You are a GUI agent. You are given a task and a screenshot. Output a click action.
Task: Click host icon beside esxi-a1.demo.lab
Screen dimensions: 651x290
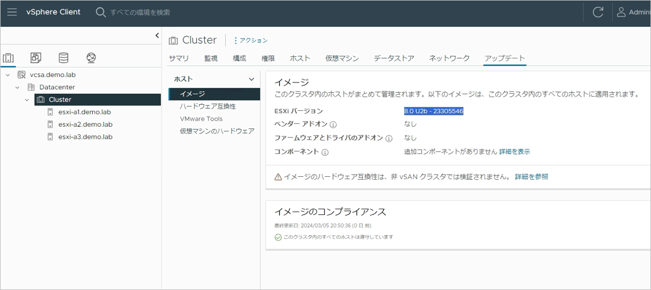(x=50, y=112)
